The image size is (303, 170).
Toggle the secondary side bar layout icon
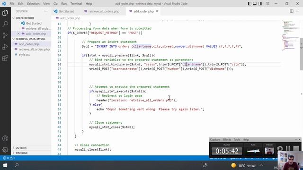tap(260, 3)
